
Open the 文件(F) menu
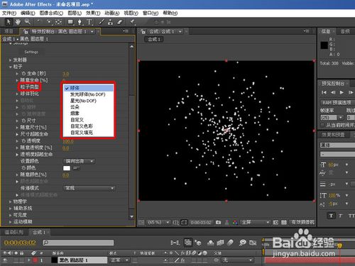[9, 13]
